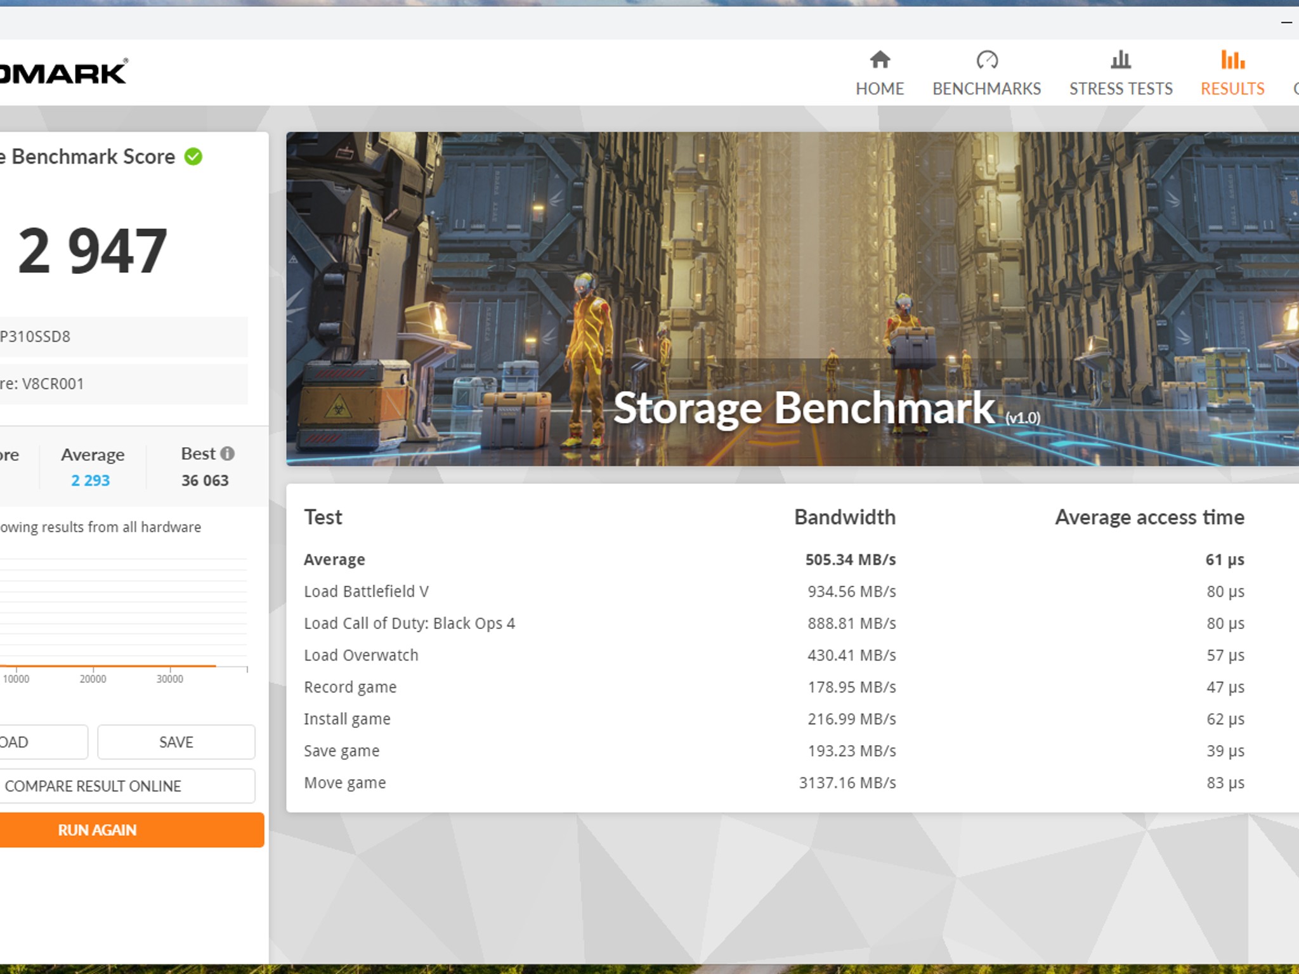Click the 10000 chart axis label

click(x=16, y=679)
